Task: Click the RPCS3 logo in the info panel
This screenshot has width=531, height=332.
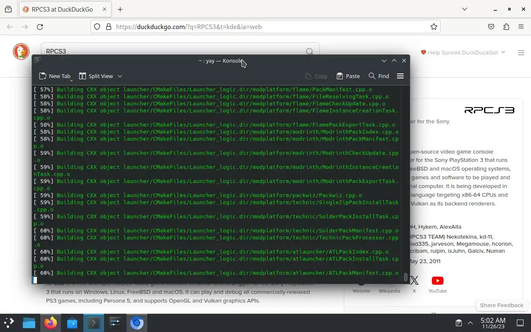Action: [x=489, y=110]
